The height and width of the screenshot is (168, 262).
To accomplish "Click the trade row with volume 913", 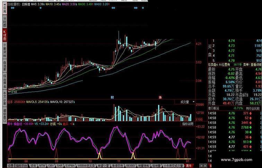I will (234, 142).
